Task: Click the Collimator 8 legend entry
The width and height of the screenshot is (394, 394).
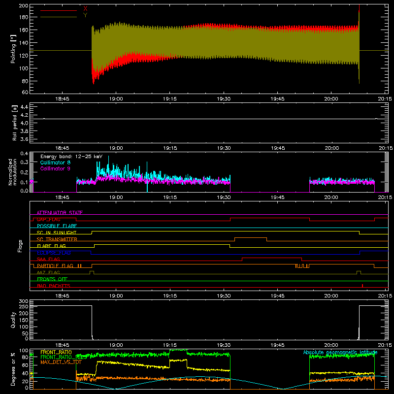Action: pyautogui.click(x=55, y=163)
